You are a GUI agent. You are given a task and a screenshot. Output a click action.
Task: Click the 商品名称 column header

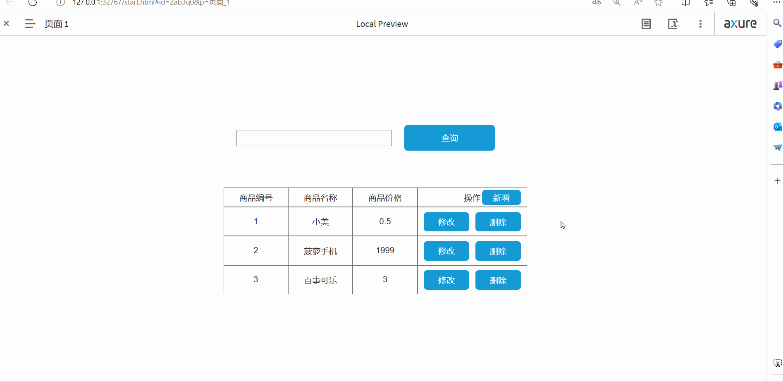tap(320, 198)
